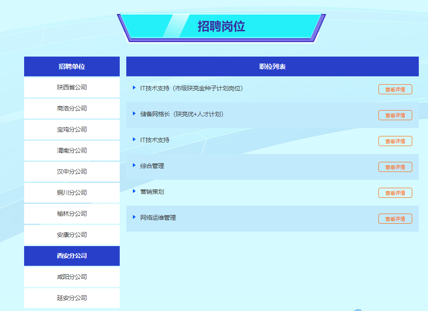428x311 pixels.
Task: Select 陕西省公司 in the unit list
Action: 72,87
